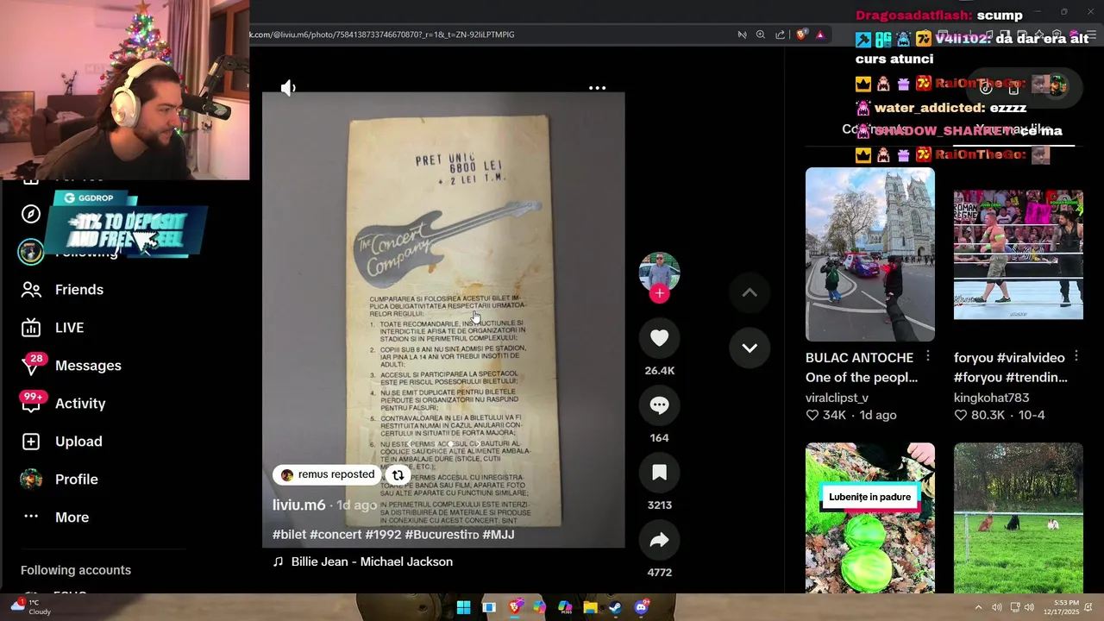
Task: Go to next video with down chevron
Action: 750,348
